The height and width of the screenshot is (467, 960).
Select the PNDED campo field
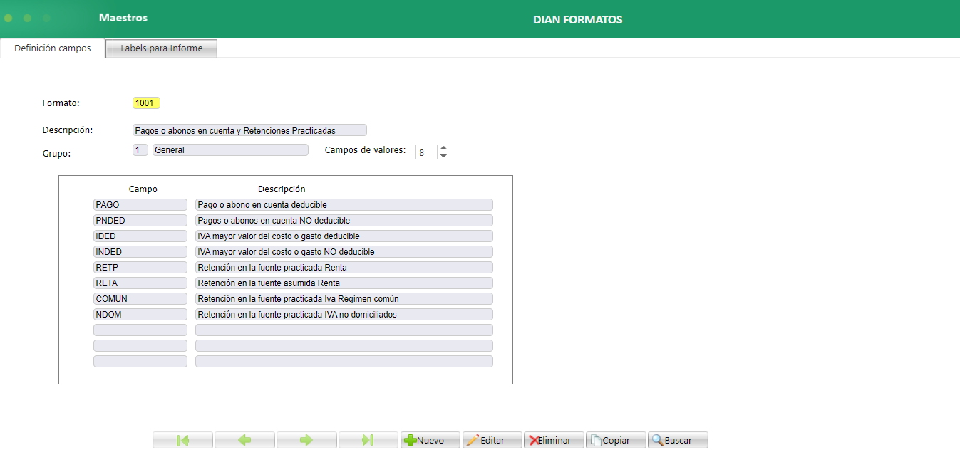(x=140, y=221)
